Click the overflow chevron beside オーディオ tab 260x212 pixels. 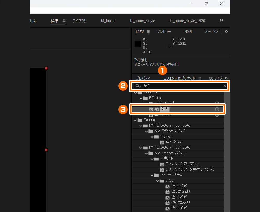pos(226,31)
